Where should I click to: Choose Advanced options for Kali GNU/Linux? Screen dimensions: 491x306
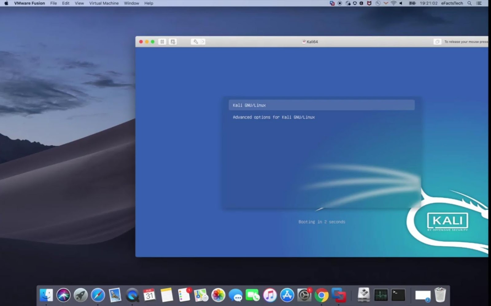pos(274,117)
